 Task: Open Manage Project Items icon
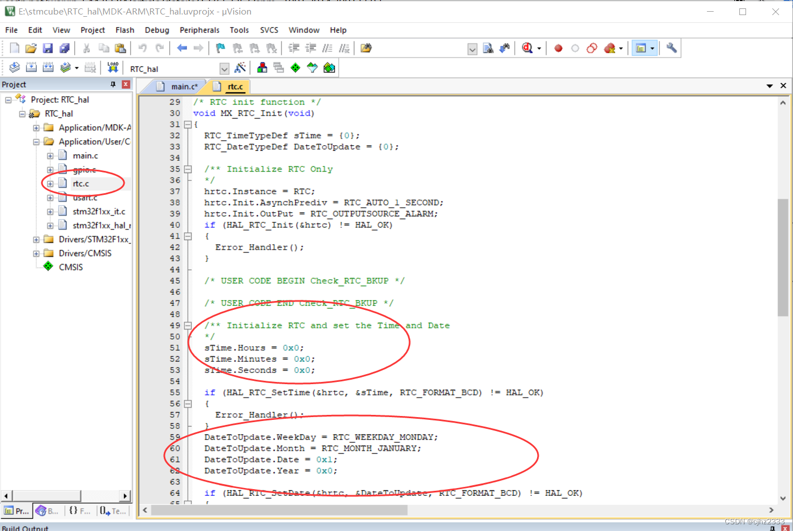(x=262, y=68)
